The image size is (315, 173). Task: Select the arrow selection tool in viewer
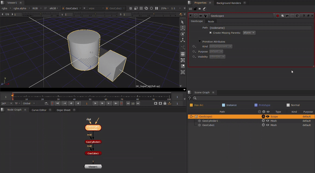183,22
